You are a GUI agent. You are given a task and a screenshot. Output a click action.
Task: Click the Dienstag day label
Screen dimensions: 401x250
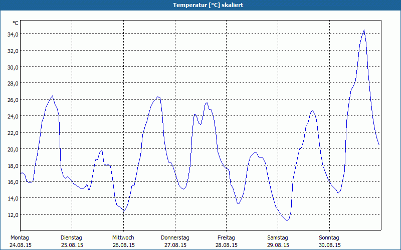[x=71, y=238]
